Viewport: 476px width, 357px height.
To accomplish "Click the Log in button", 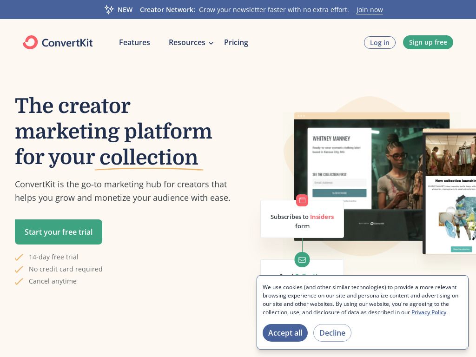I will (379, 42).
